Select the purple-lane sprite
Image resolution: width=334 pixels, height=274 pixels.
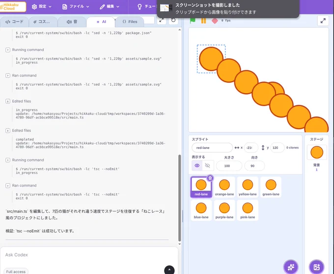click(x=224, y=210)
